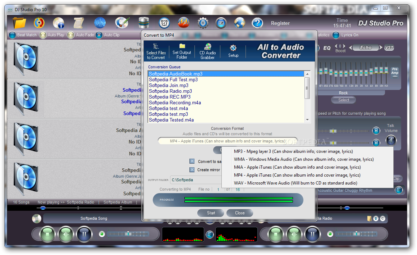The height and width of the screenshot is (255, 417).
Task: Click the circular speaker icon in the toolbar
Action: pyautogui.click(x=39, y=23)
